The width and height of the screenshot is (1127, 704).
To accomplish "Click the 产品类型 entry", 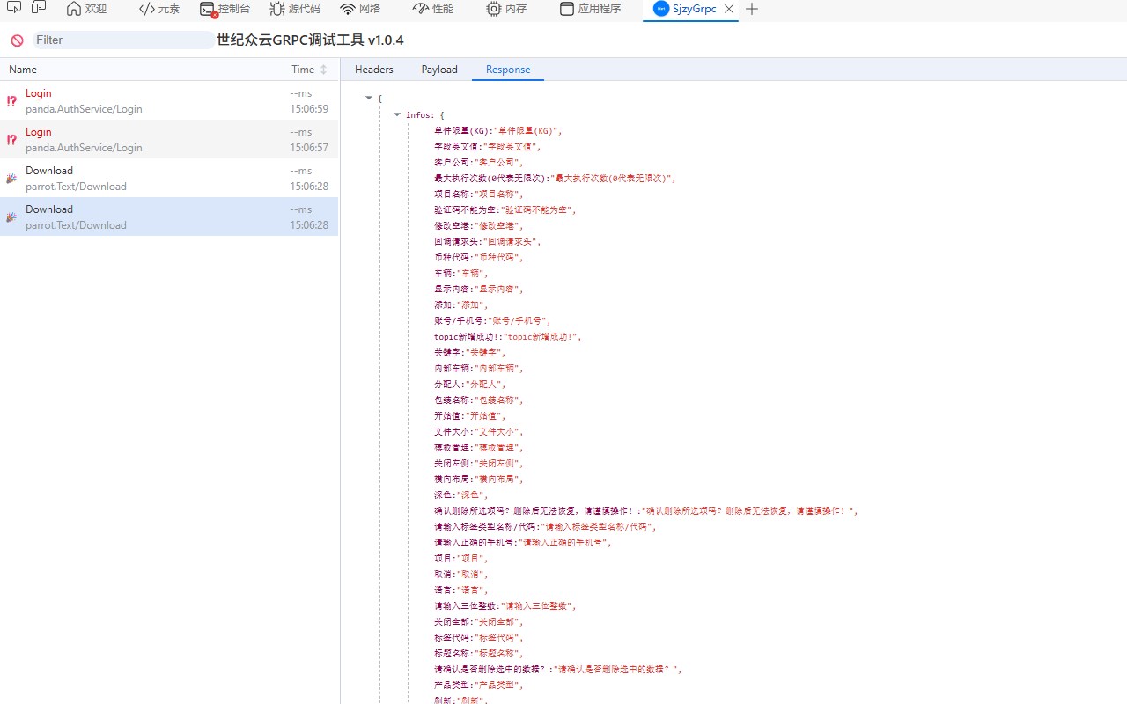I will [478, 686].
